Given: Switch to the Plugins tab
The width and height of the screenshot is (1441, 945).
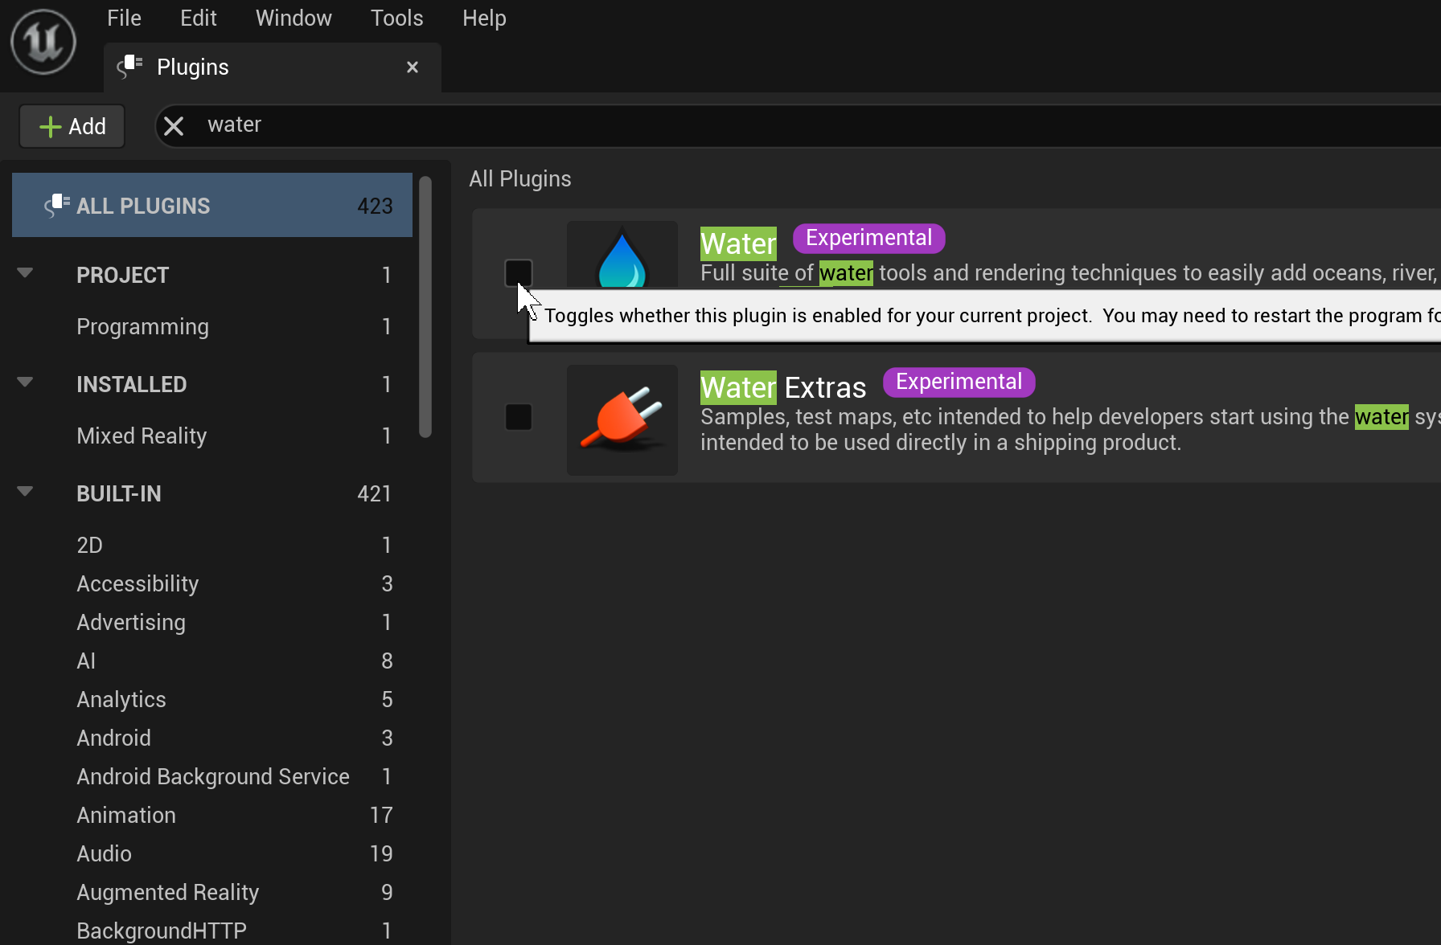Looking at the screenshot, I should tap(273, 67).
